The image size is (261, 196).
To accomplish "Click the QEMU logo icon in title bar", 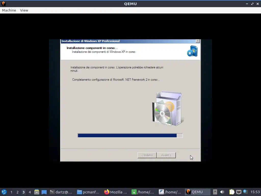I will (x=4, y=4).
